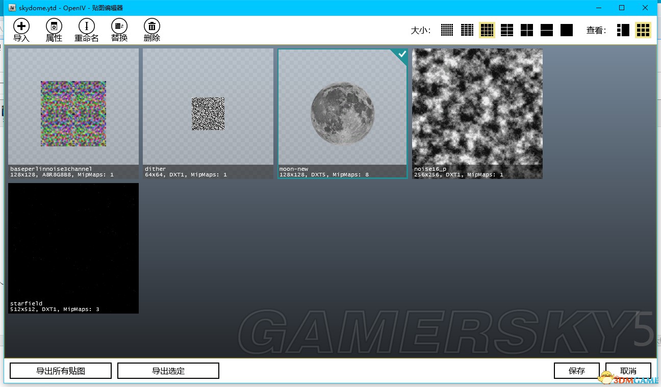
Task: Select the highlighted third thumbnail size icon
Action: pyautogui.click(x=487, y=30)
